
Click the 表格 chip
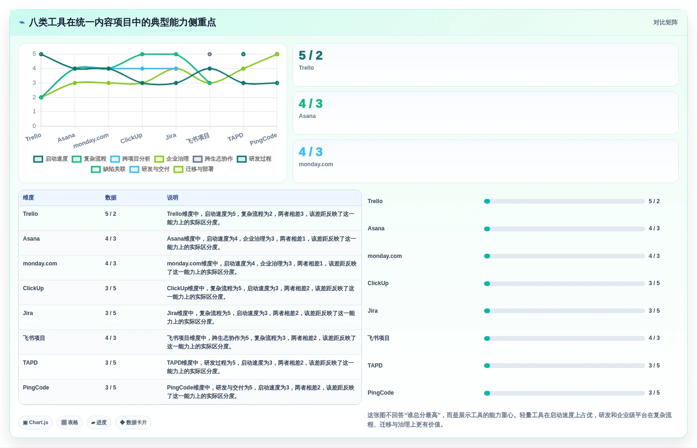pos(70,422)
